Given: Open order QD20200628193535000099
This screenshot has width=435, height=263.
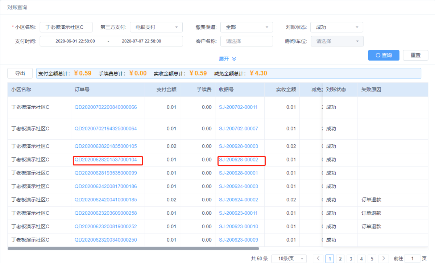Looking at the screenshot, I should coord(106,173).
